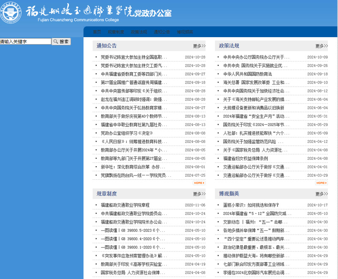338x279 pixels.
Task: Focus the keyword search input field
Action: coord(25,41)
